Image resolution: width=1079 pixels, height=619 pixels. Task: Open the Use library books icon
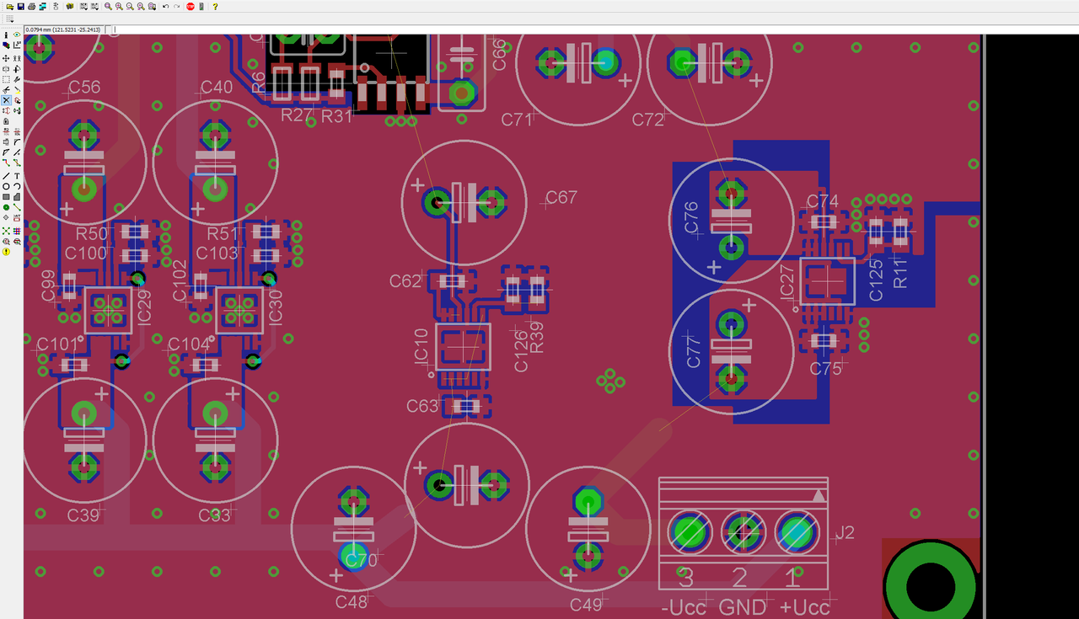coord(70,7)
